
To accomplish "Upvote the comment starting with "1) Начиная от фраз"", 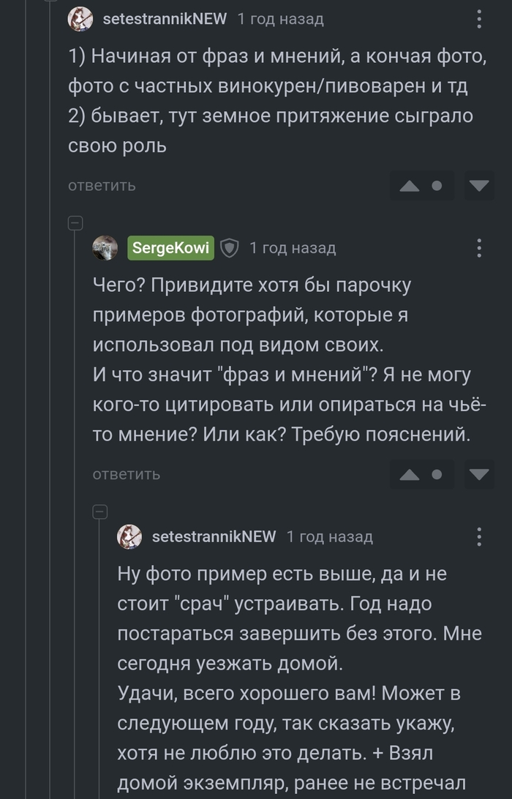I will (410, 186).
